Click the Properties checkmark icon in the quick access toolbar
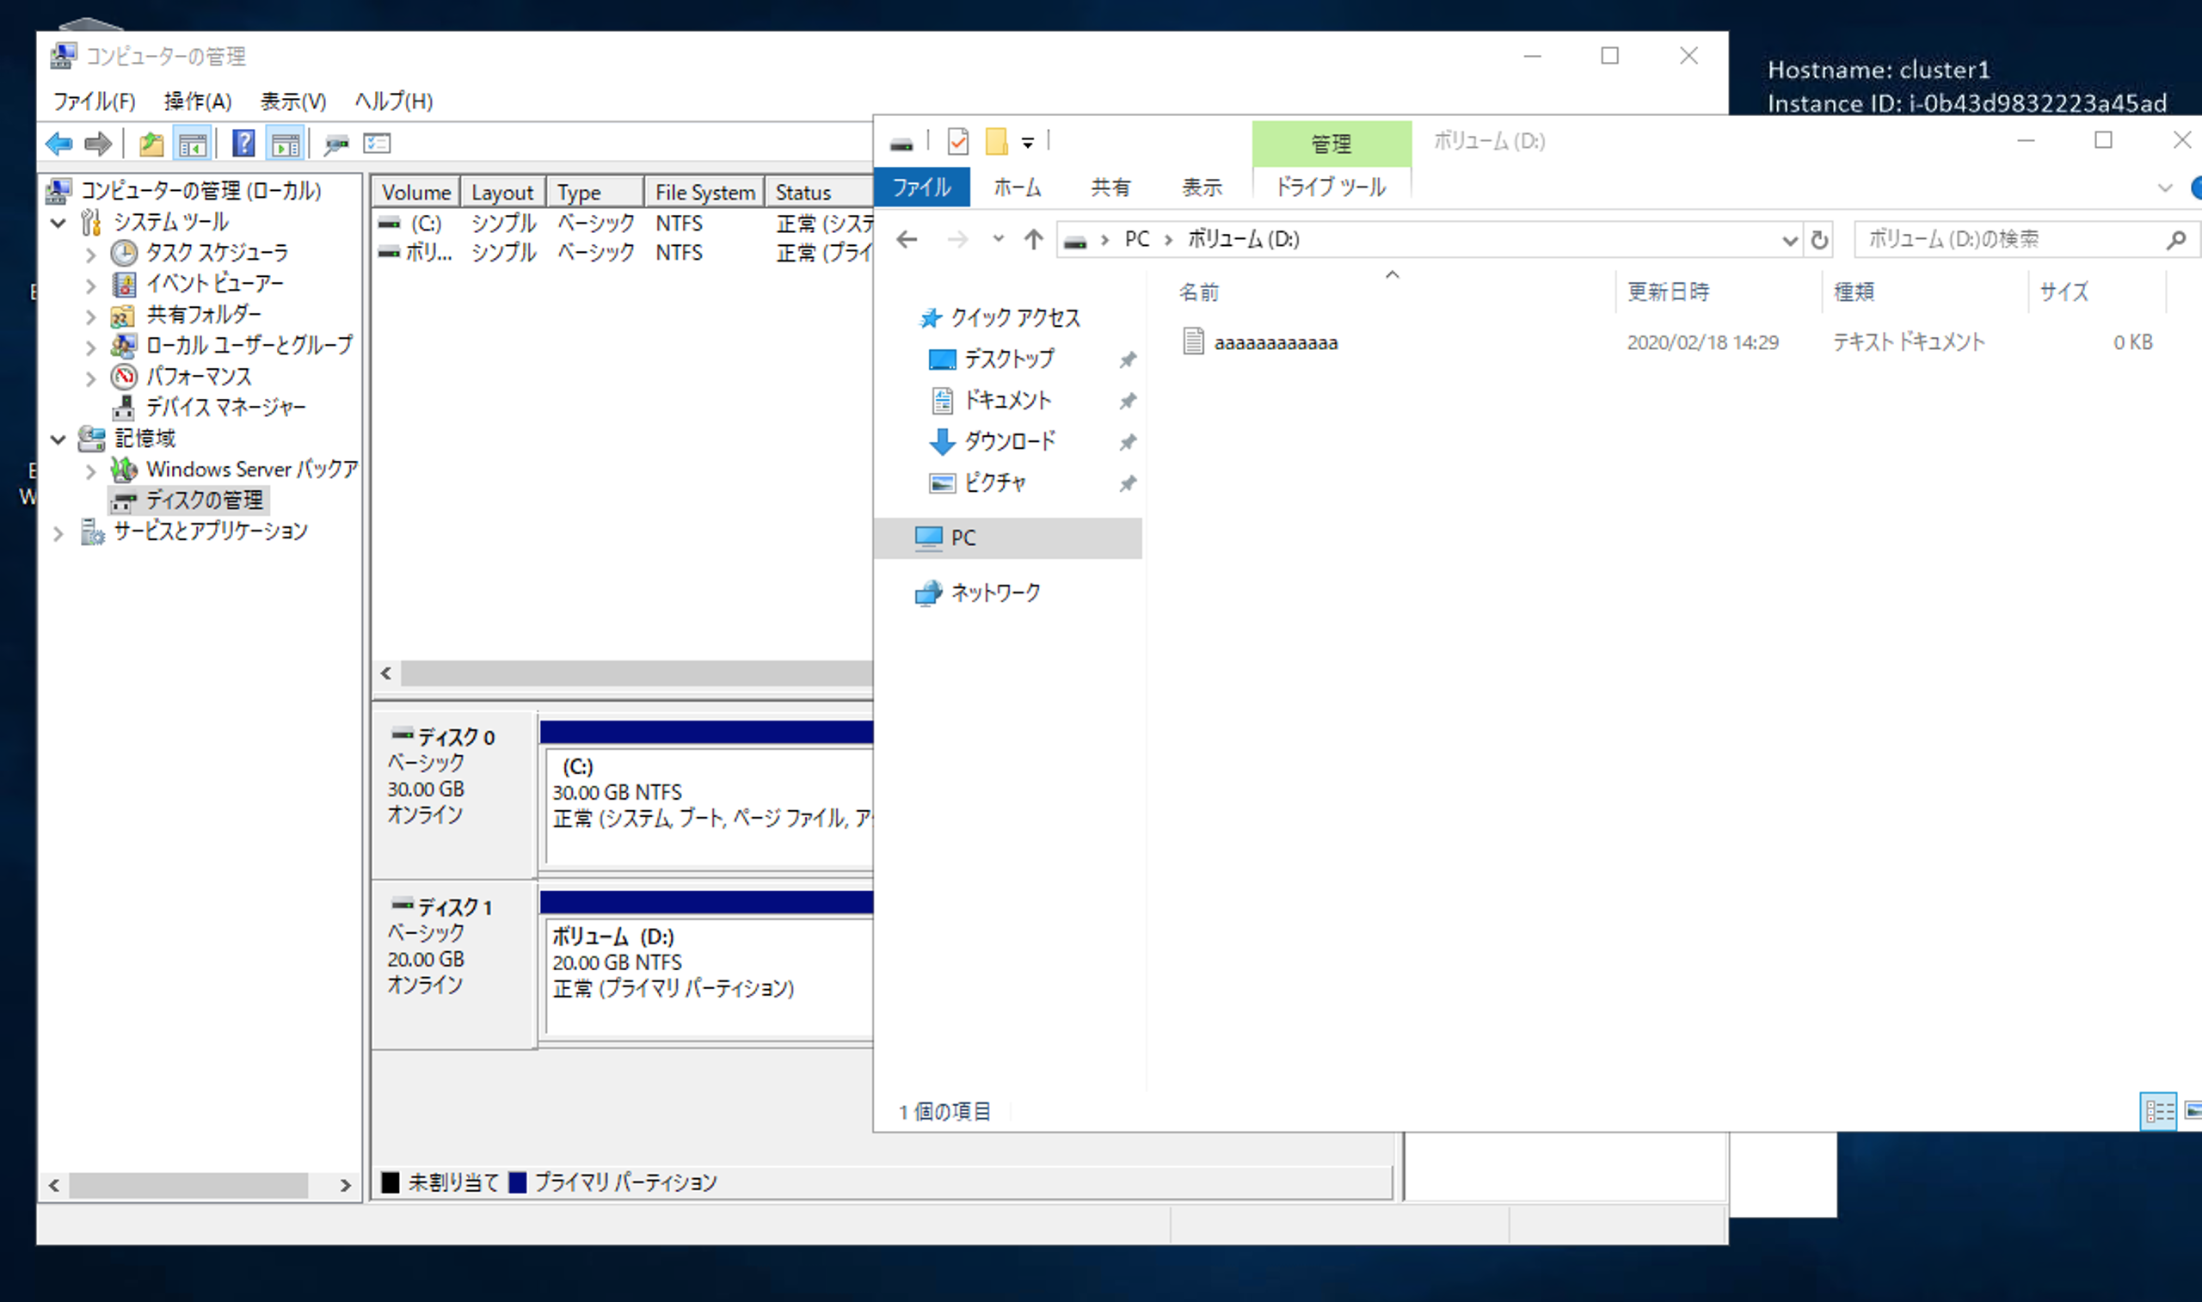 pos(958,141)
